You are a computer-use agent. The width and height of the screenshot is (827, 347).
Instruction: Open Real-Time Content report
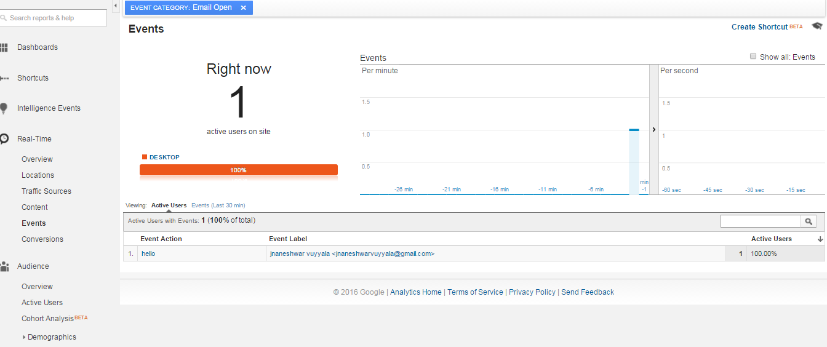click(34, 207)
